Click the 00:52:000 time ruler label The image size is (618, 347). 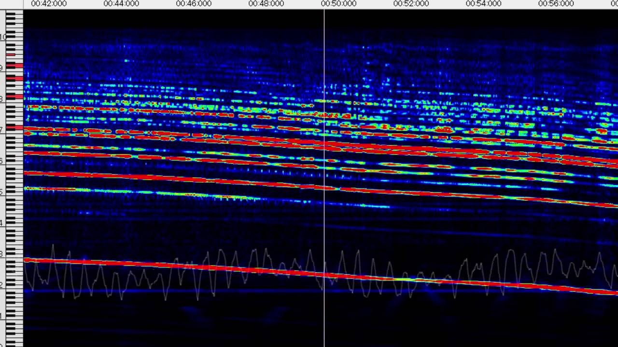411,3
